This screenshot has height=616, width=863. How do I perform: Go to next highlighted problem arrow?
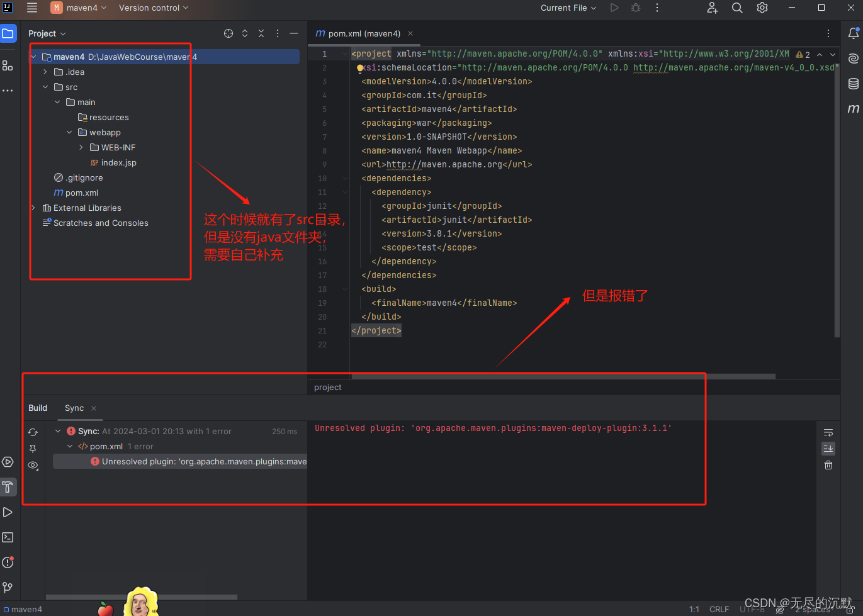click(x=833, y=55)
